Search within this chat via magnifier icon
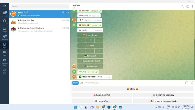The image size is (195, 110). 183,6
